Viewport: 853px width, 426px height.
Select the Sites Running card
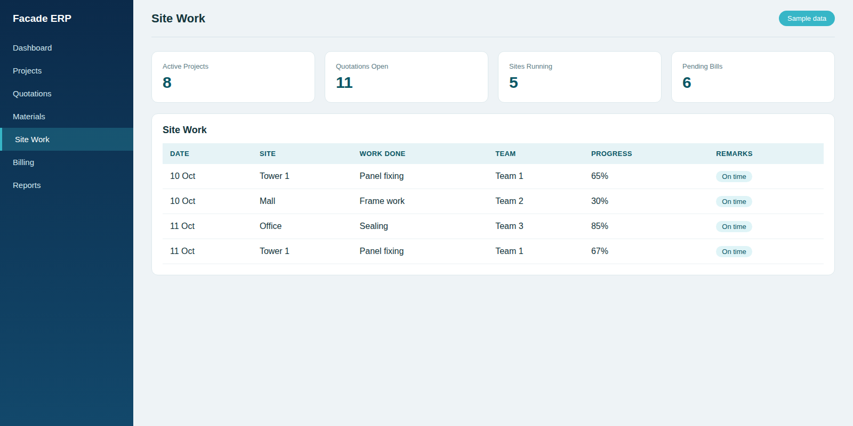[x=580, y=77]
